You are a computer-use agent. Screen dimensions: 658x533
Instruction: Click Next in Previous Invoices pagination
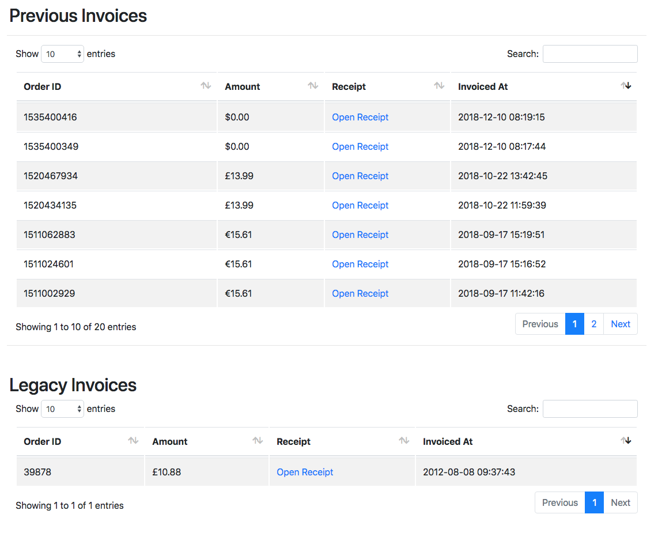620,324
